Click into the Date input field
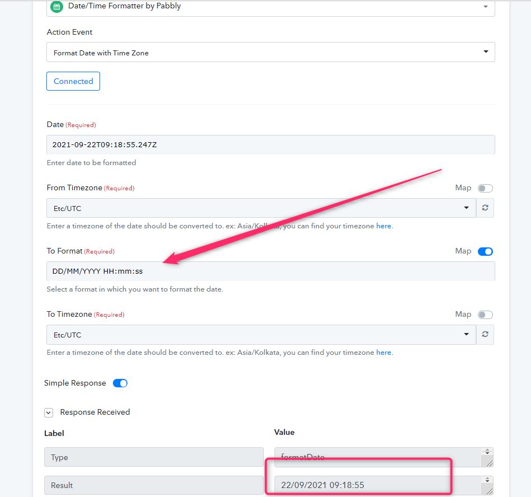Image resolution: width=531 pixels, height=497 pixels. (271, 145)
